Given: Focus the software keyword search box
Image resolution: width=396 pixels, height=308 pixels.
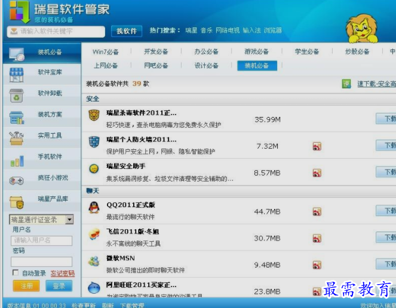Looking at the screenshot, I should click(x=56, y=32).
